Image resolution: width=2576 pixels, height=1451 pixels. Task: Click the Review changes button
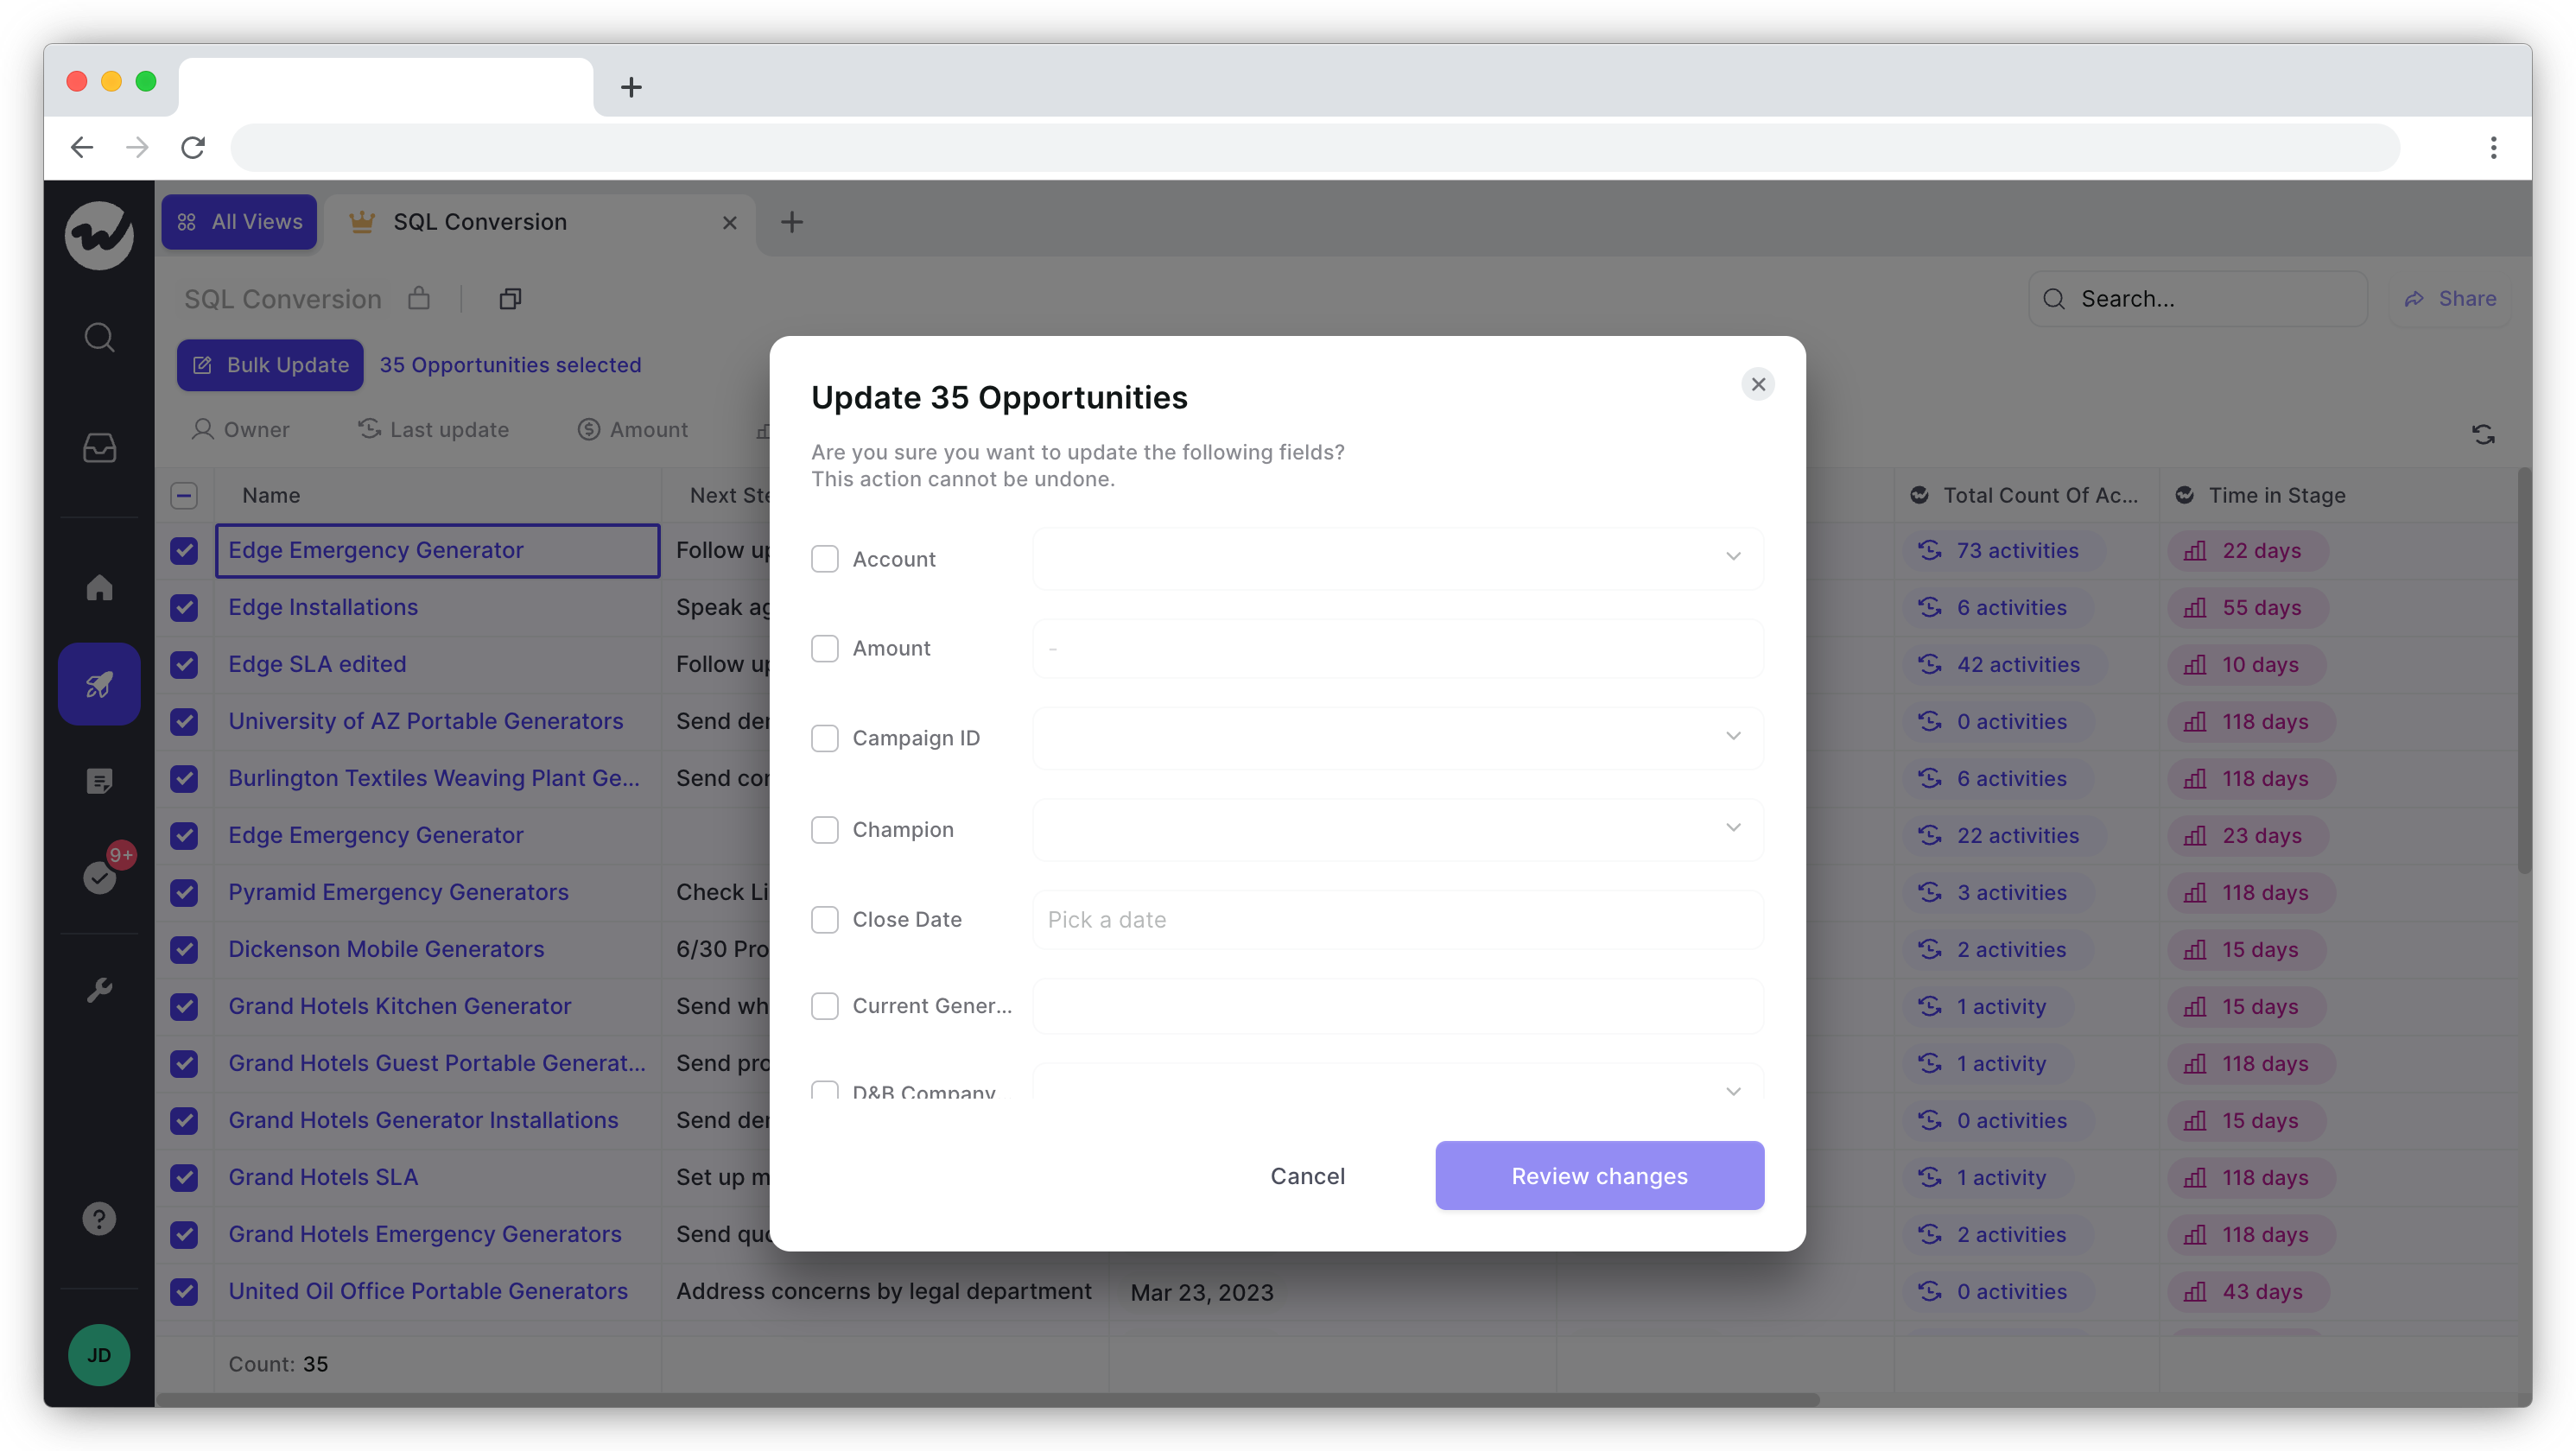1598,1175
